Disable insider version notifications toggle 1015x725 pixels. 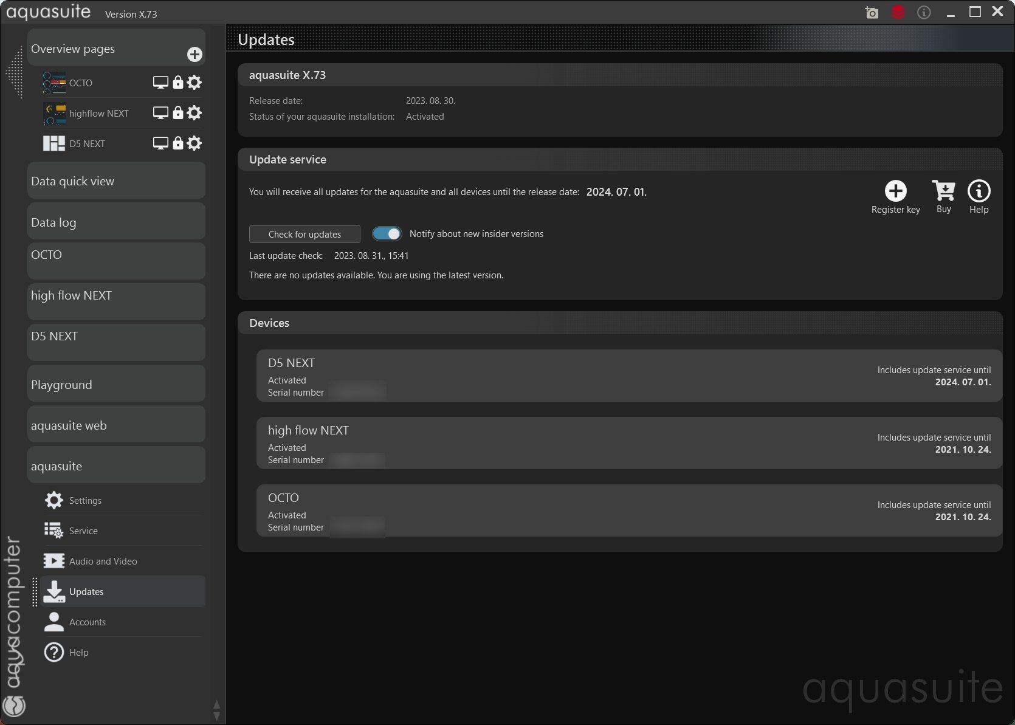(x=387, y=233)
